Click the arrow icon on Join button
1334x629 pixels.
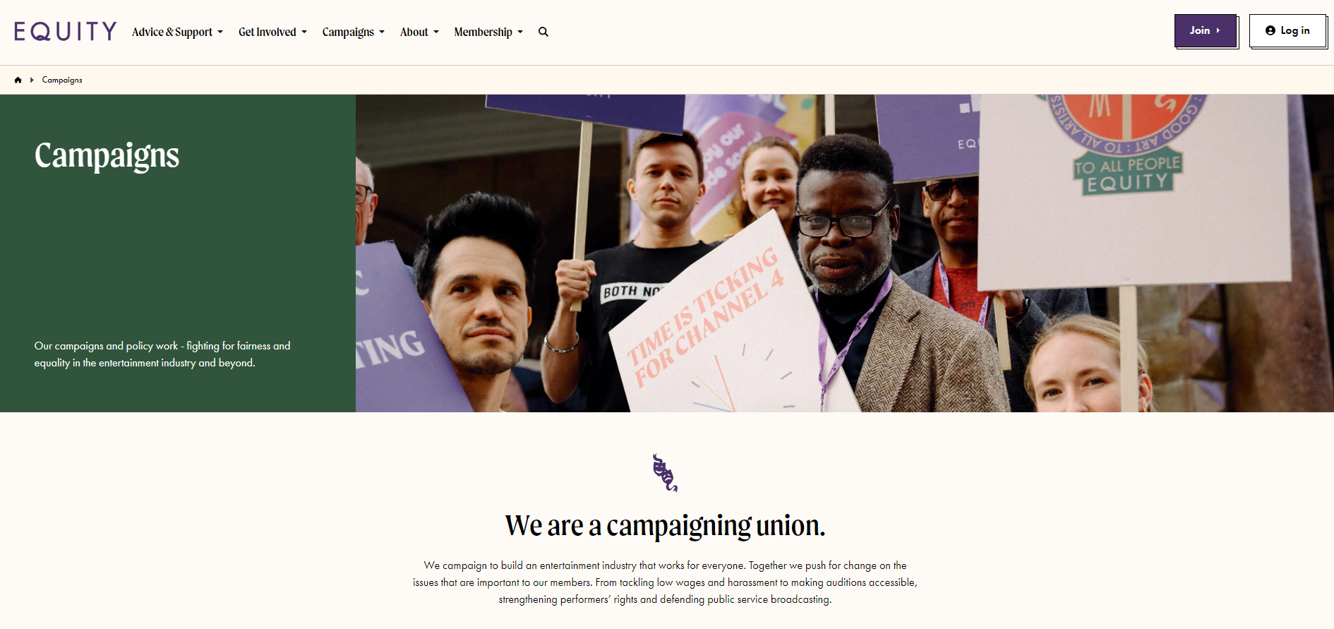coord(1218,30)
